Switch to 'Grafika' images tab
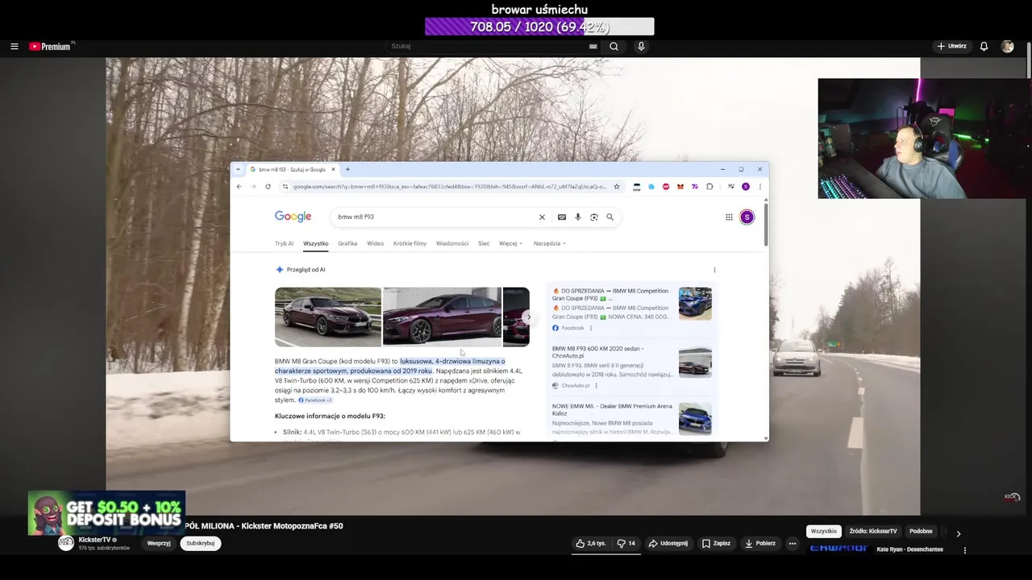The image size is (1032, 580). tap(347, 243)
